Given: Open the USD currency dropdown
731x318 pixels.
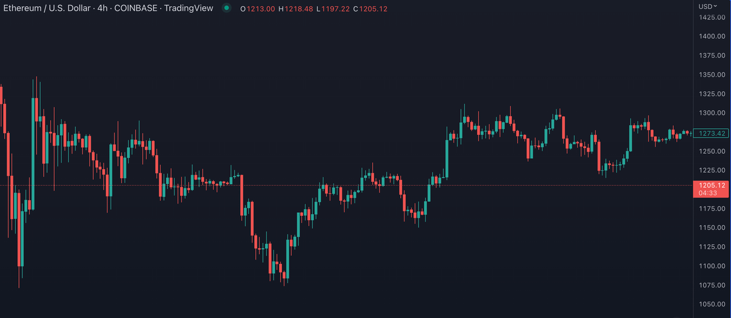Looking at the screenshot, I should tap(708, 6).
